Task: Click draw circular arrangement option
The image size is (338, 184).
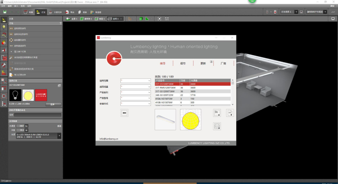Action: [x=35, y=40]
